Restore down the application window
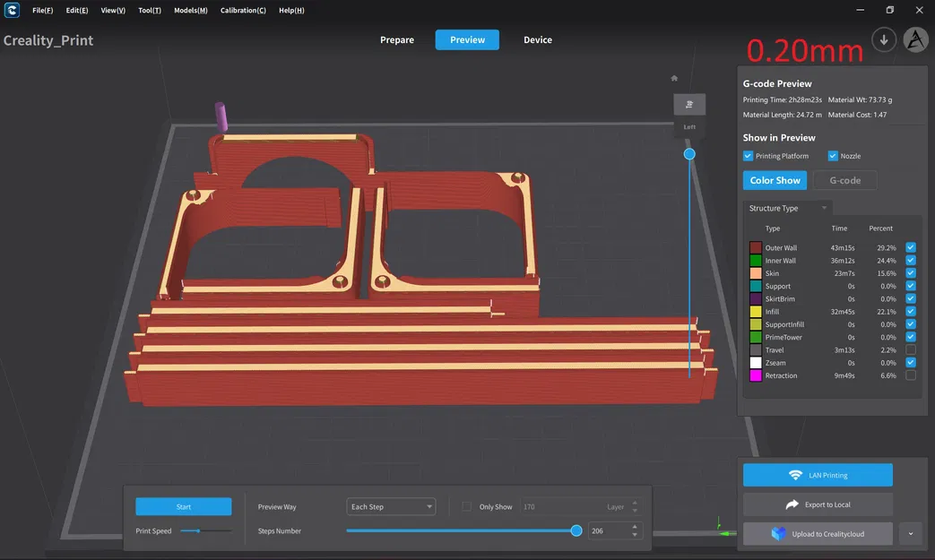The image size is (935, 560). [x=889, y=10]
